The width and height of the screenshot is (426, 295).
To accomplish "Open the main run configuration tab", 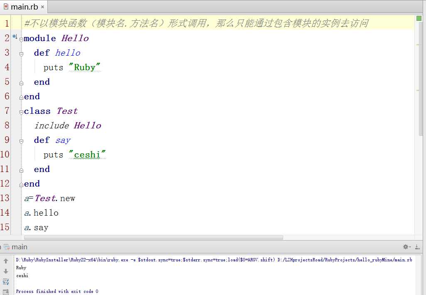I will (x=16, y=247).
